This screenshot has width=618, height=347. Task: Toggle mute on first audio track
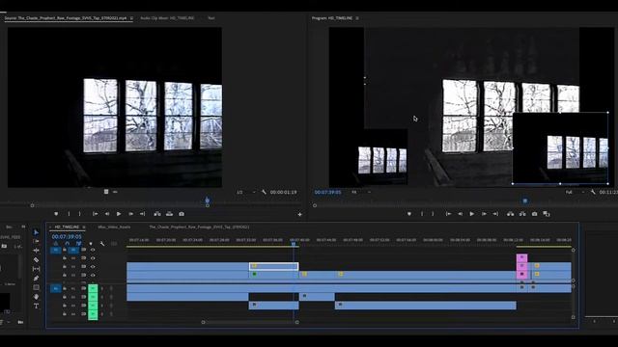[93, 288]
